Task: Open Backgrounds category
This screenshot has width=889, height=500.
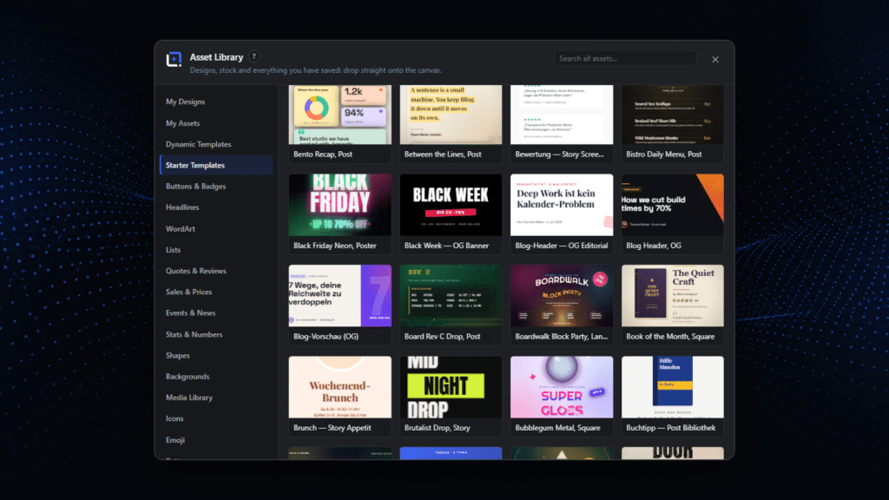Action: click(x=216, y=377)
